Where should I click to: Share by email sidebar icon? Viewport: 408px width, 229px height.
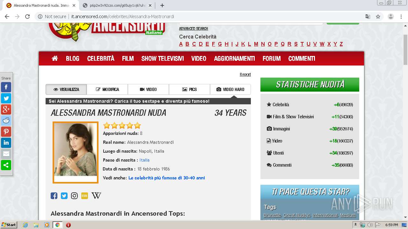coord(6,154)
